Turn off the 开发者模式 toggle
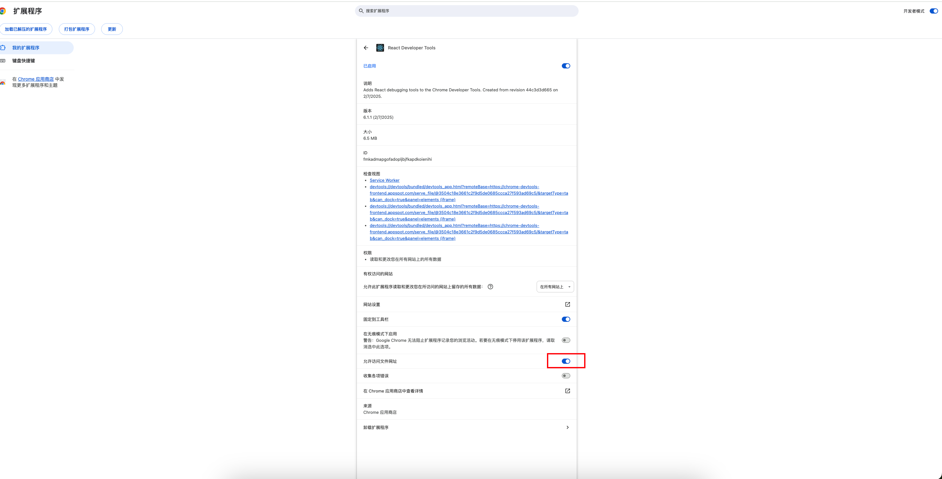Screen dimensions: 942x479 click(x=933, y=11)
